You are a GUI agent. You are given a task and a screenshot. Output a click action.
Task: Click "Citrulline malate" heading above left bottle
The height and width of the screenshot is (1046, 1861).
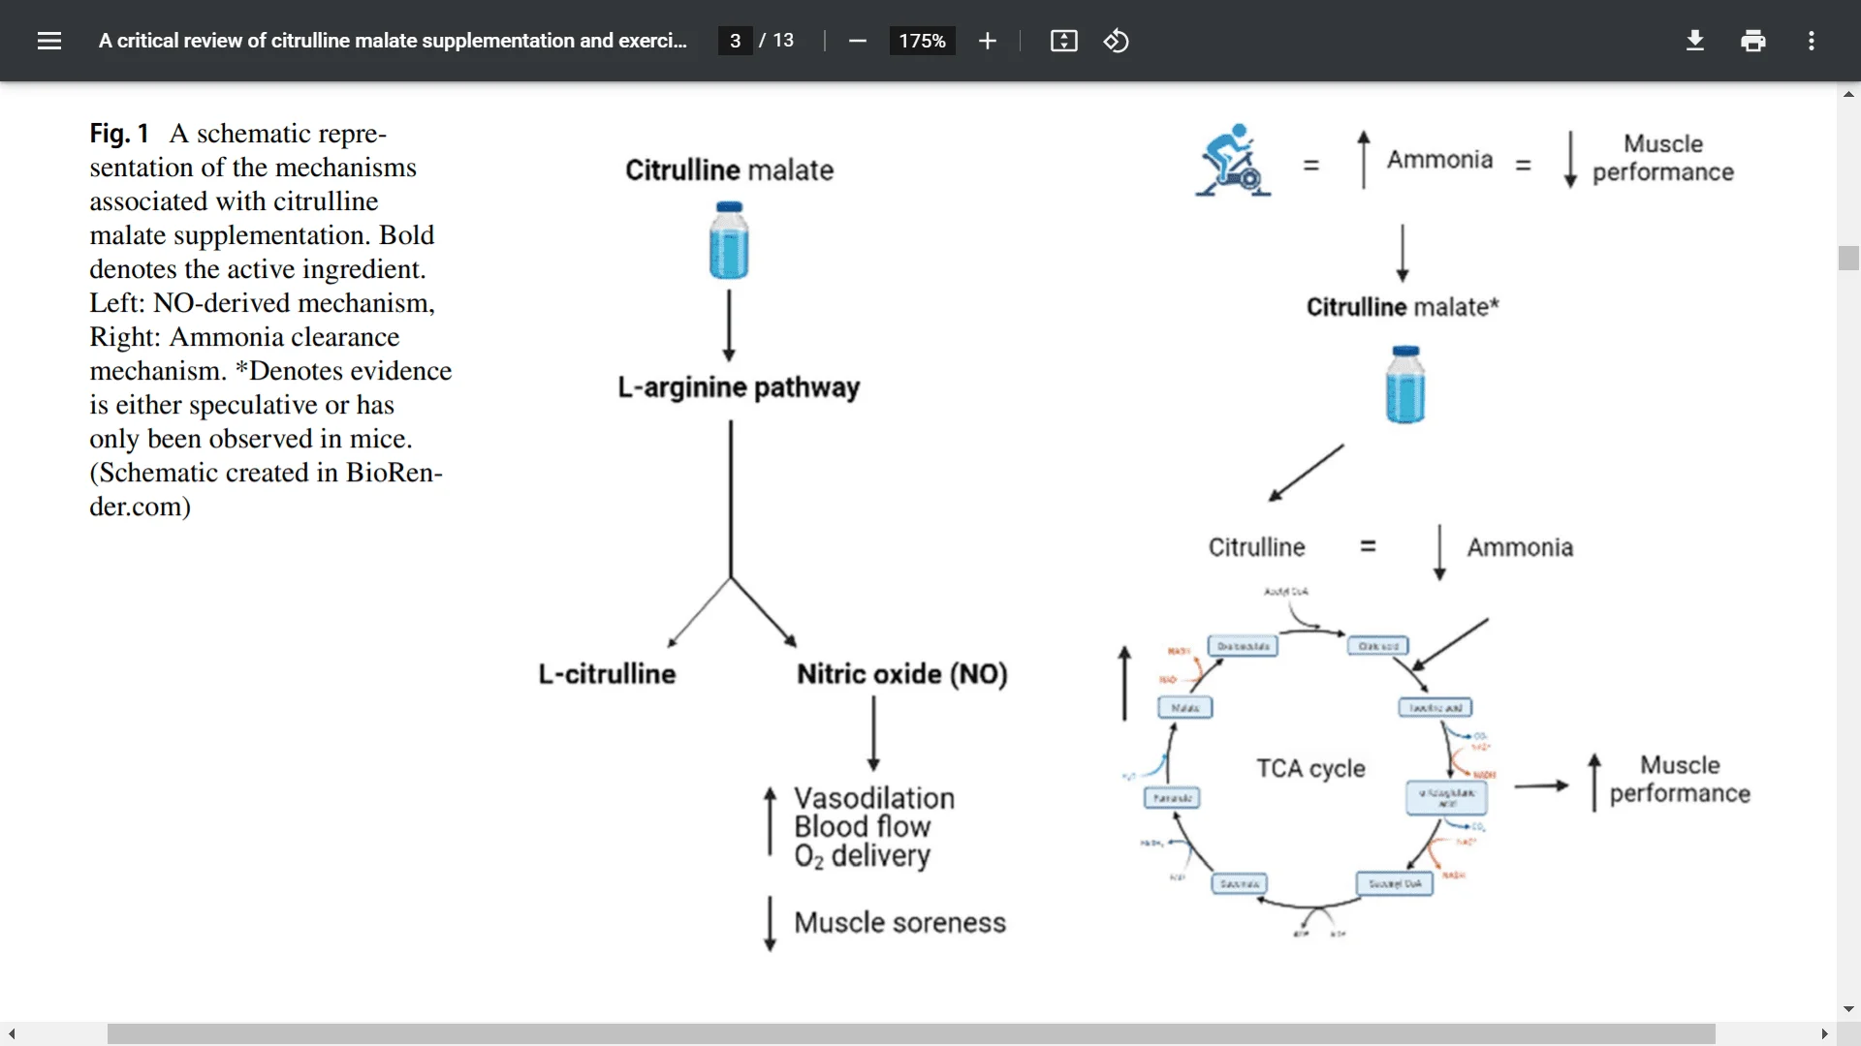[729, 170]
